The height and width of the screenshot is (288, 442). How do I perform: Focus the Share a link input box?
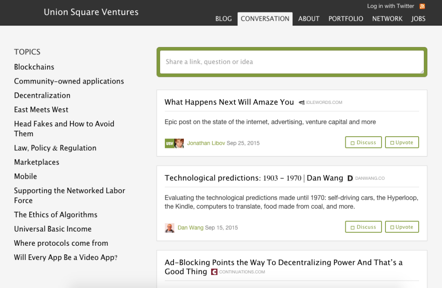point(292,62)
